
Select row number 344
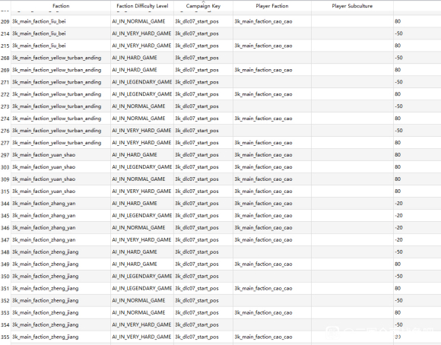coord(5,204)
